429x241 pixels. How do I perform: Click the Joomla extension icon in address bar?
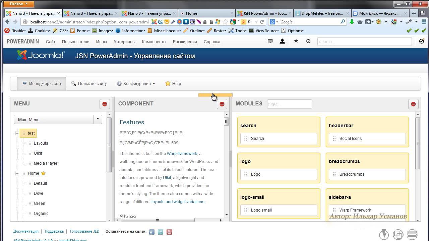(154, 22)
